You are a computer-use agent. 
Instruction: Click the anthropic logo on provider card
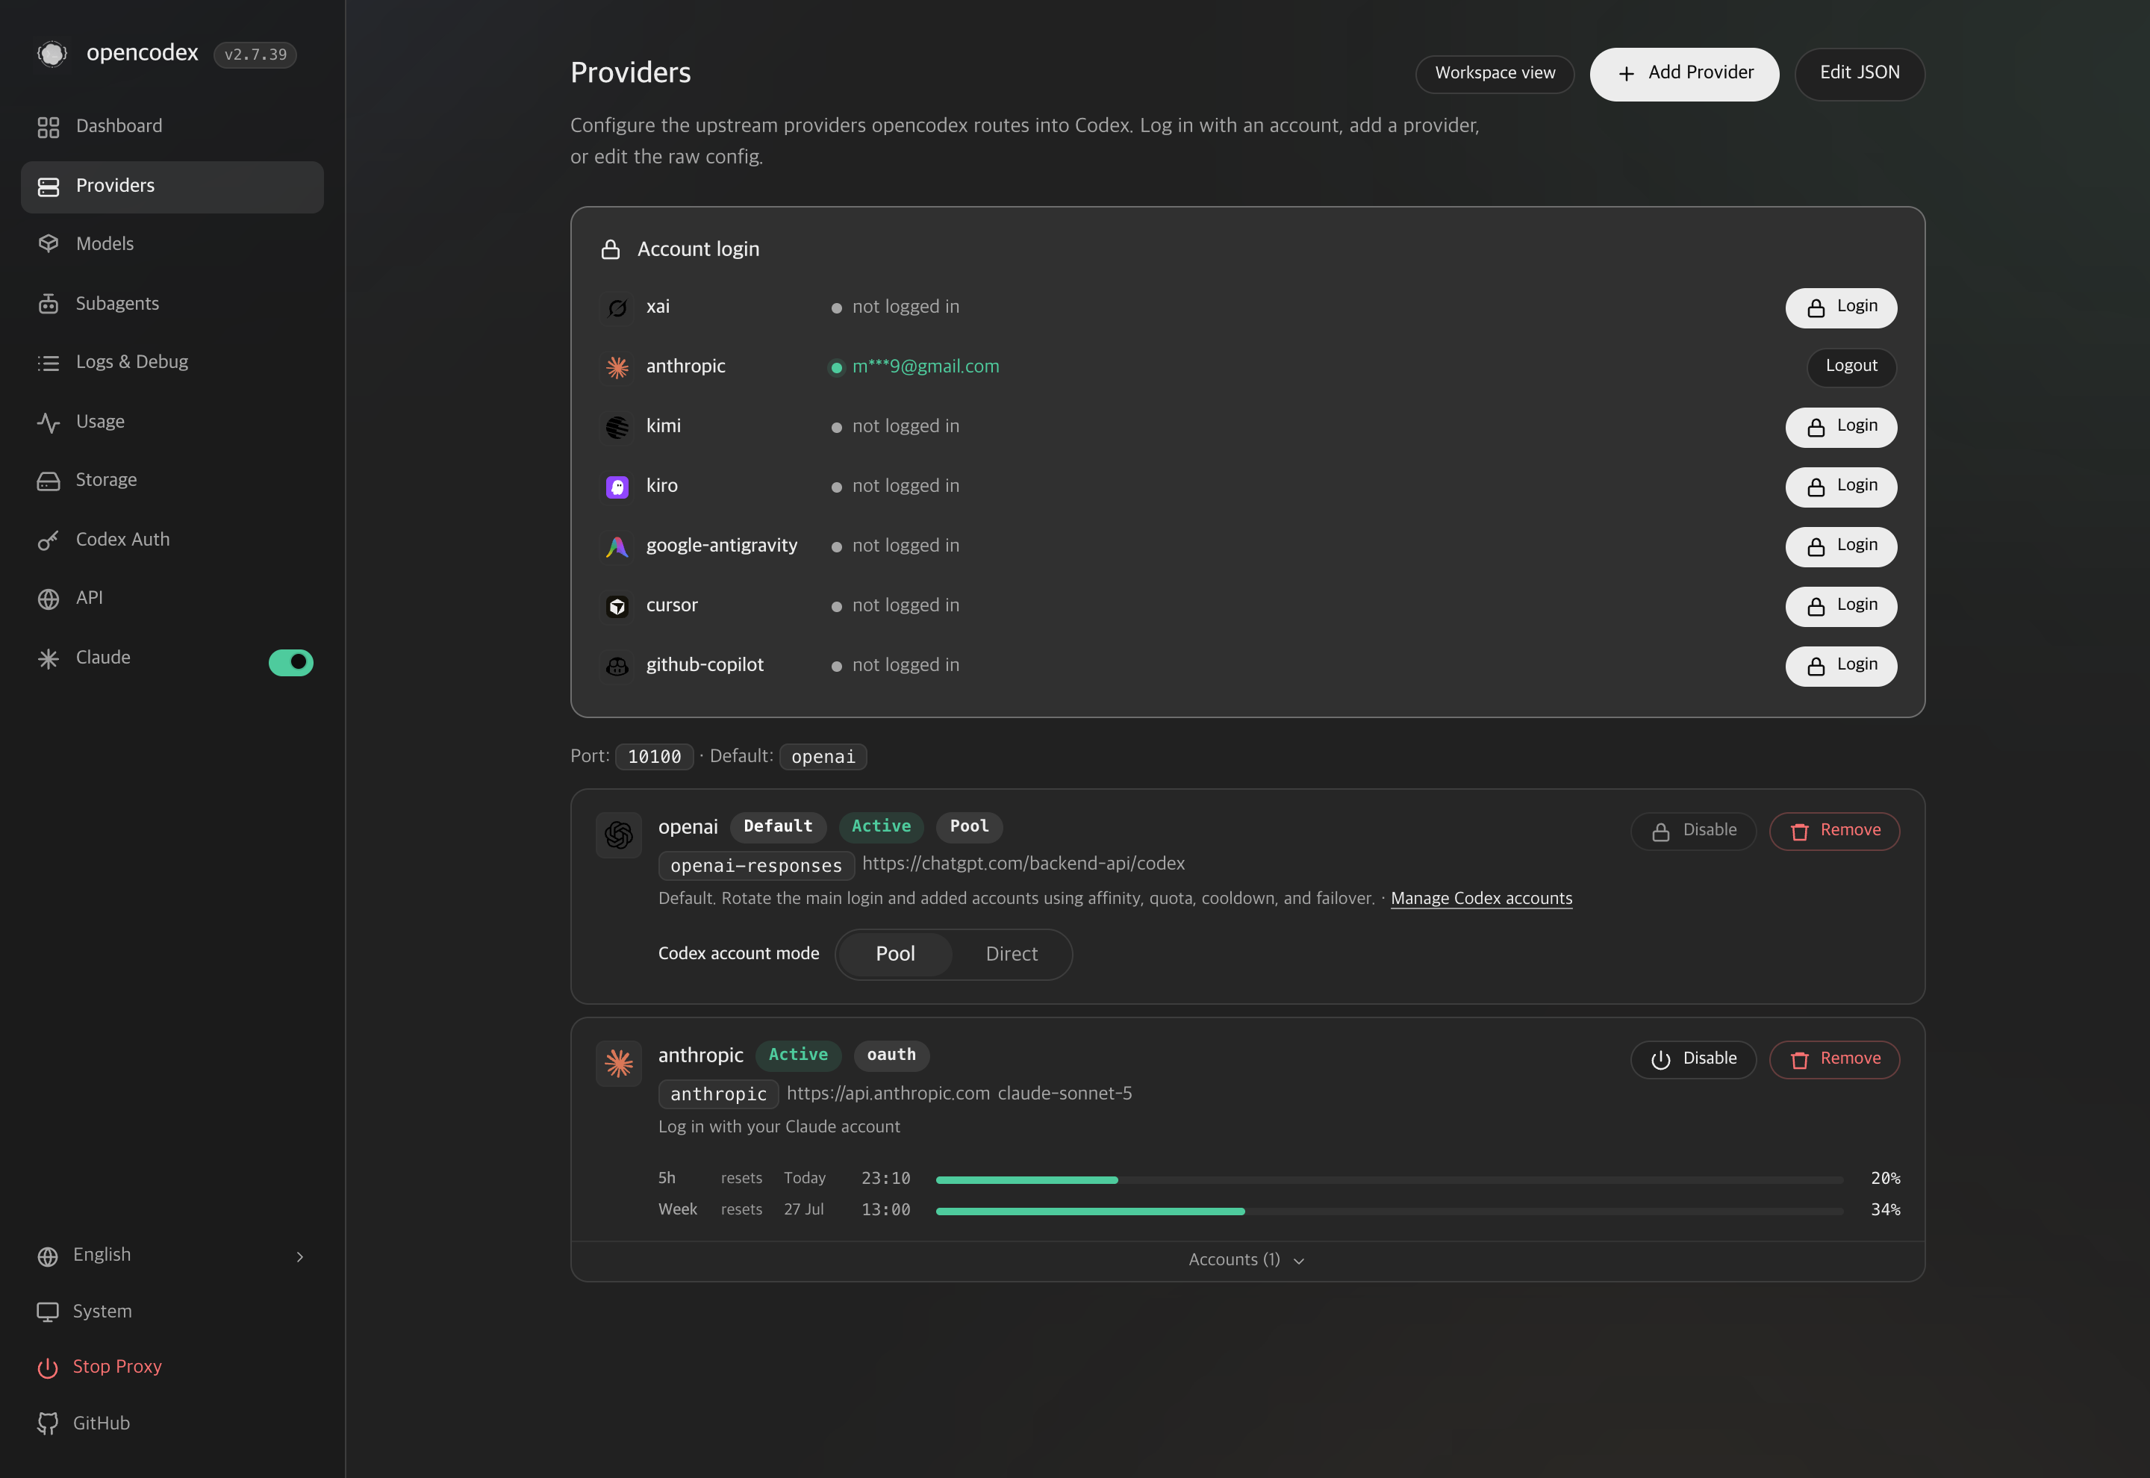click(x=619, y=1063)
